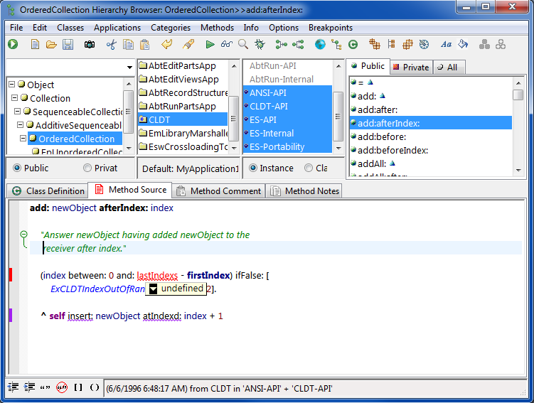The width and height of the screenshot is (534, 403).
Task: Click the camera snapshot icon
Action: click(90, 44)
